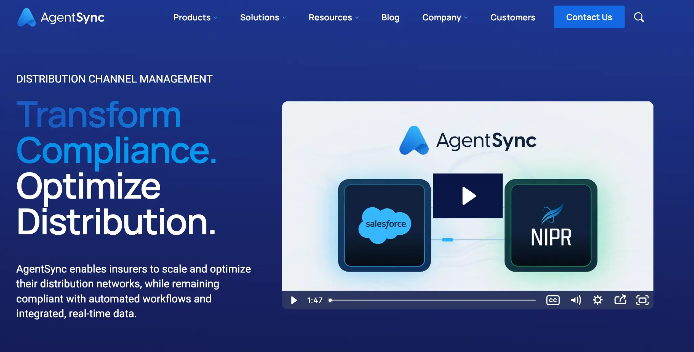Enable closed captions on the video
The image size is (694, 352).
[553, 300]
